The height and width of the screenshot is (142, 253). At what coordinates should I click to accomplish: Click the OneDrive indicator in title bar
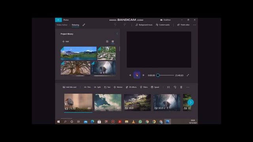click(x=165, y=20)
